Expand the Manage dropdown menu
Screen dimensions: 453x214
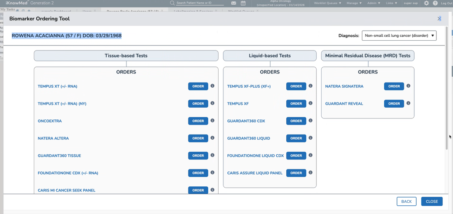point(354,3)
